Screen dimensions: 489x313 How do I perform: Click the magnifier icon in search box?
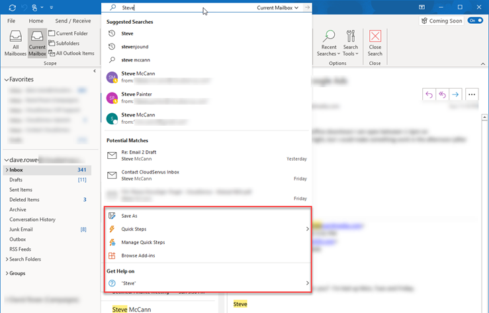pyautogui.click(x=113, y=7)
